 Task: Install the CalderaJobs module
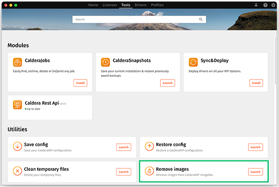(80, 83)
